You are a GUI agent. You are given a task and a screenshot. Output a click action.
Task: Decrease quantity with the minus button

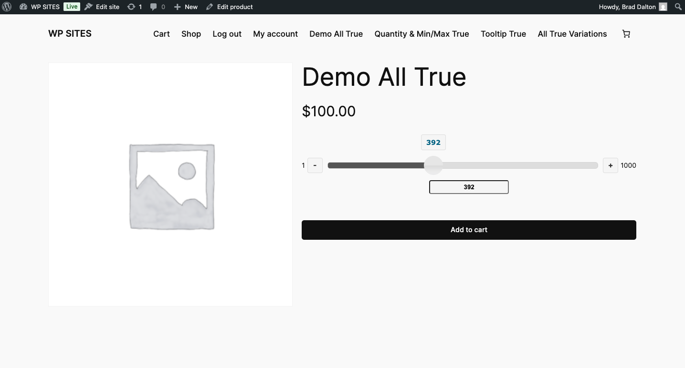click(315, 165)
